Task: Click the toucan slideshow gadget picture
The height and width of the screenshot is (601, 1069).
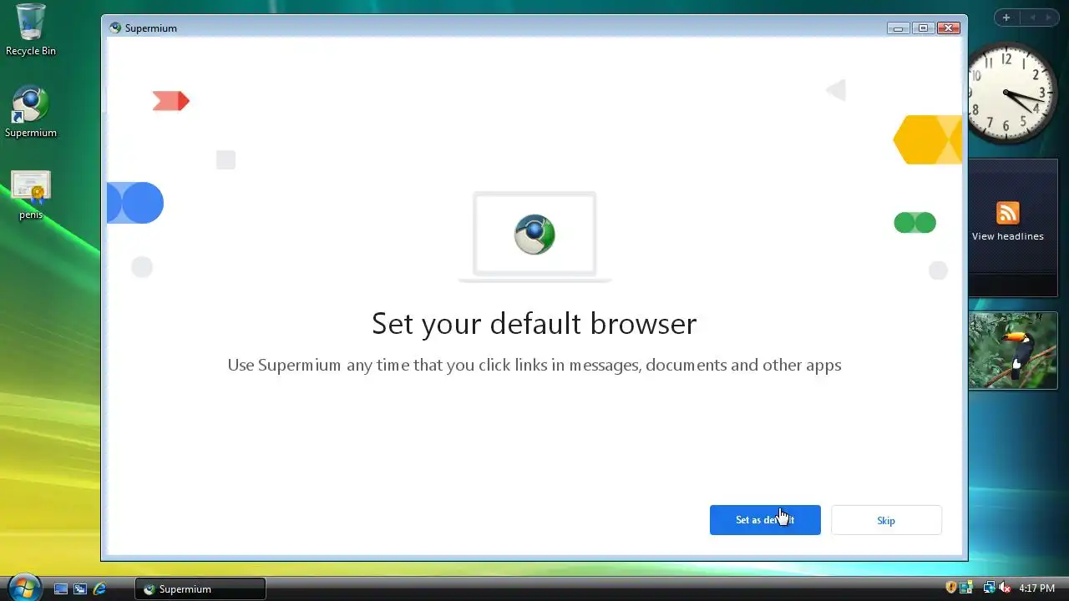Action: 1013,351
